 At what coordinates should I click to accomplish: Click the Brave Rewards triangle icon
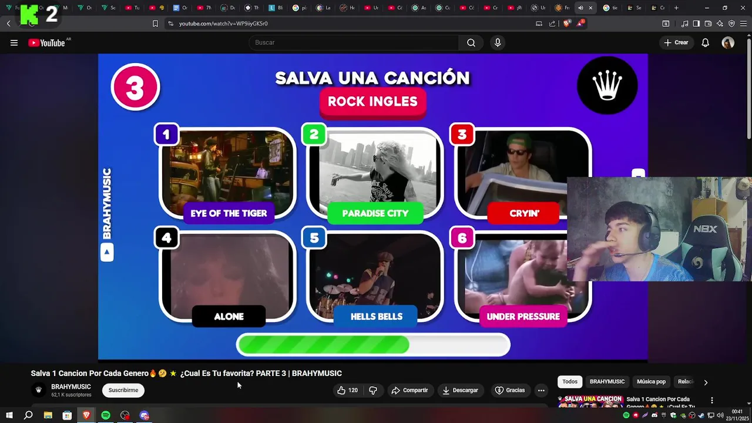click(x=580, y=23)
